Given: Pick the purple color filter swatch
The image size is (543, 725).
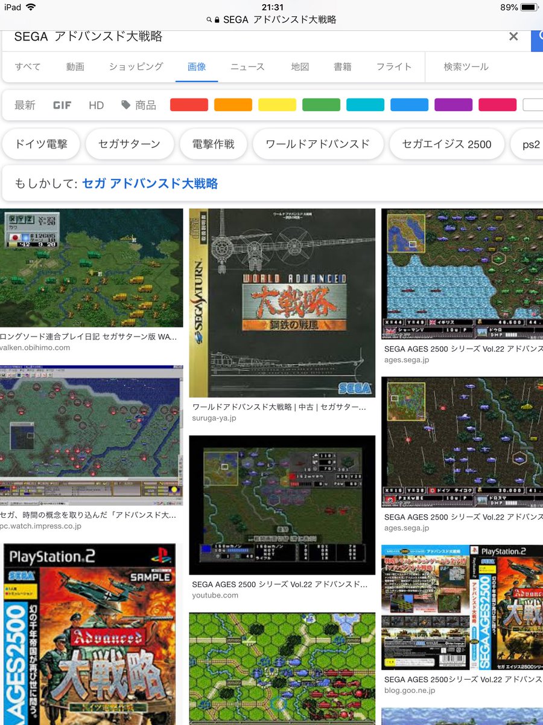Looking at the screenshot, I should point(453,105).
